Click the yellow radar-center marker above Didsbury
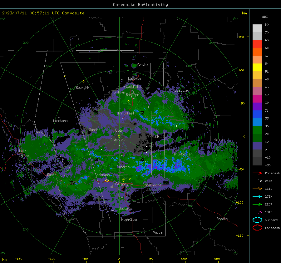This screenshot has height=263, width=281. (x=119, y=136)
